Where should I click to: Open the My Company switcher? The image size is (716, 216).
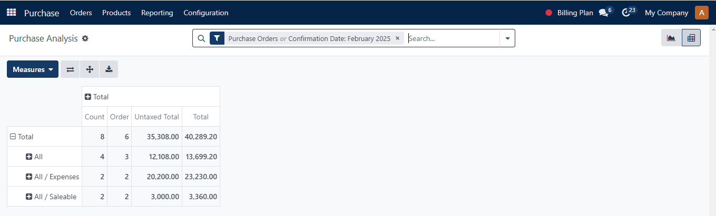(666, 13)
